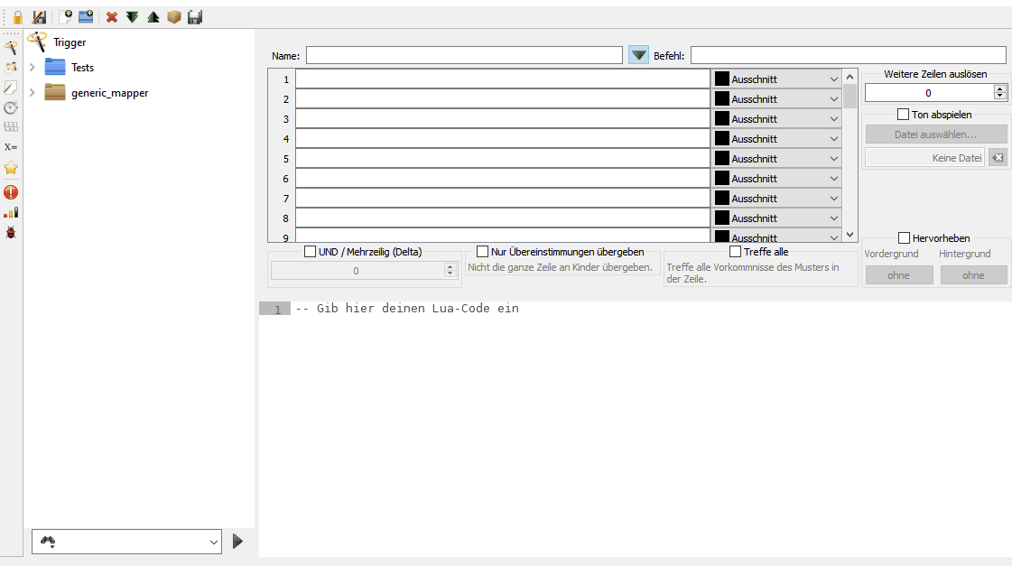Check Nur Übereinstimmungen übergeben
This screenshot has height=566, width=1012.
click(x=482, y=252)
